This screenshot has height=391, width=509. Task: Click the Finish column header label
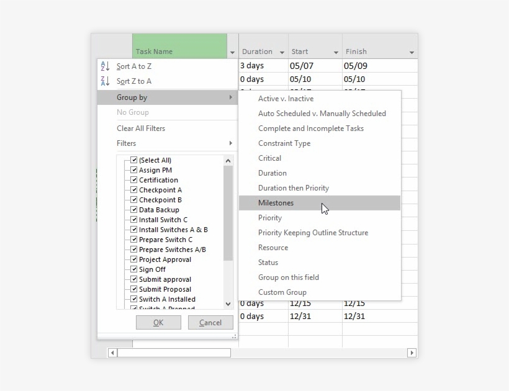tap(356, 52)
